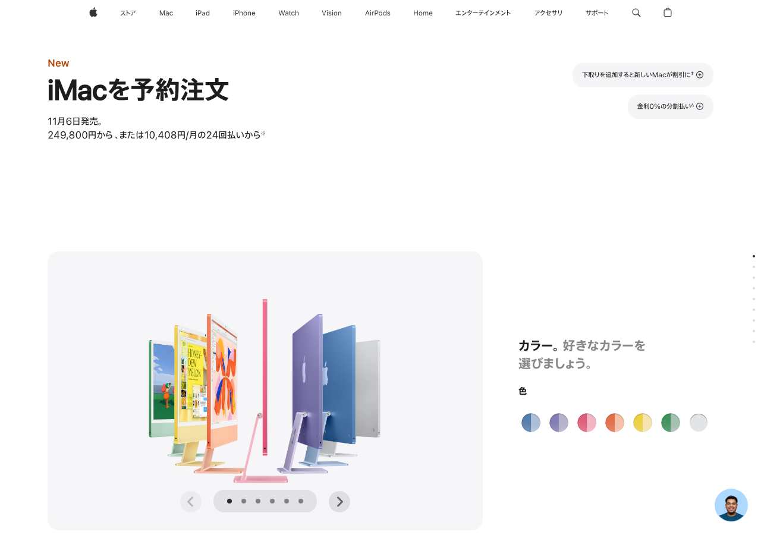
Task: Select the silver iMac color swatch
Action: [699, 423]
